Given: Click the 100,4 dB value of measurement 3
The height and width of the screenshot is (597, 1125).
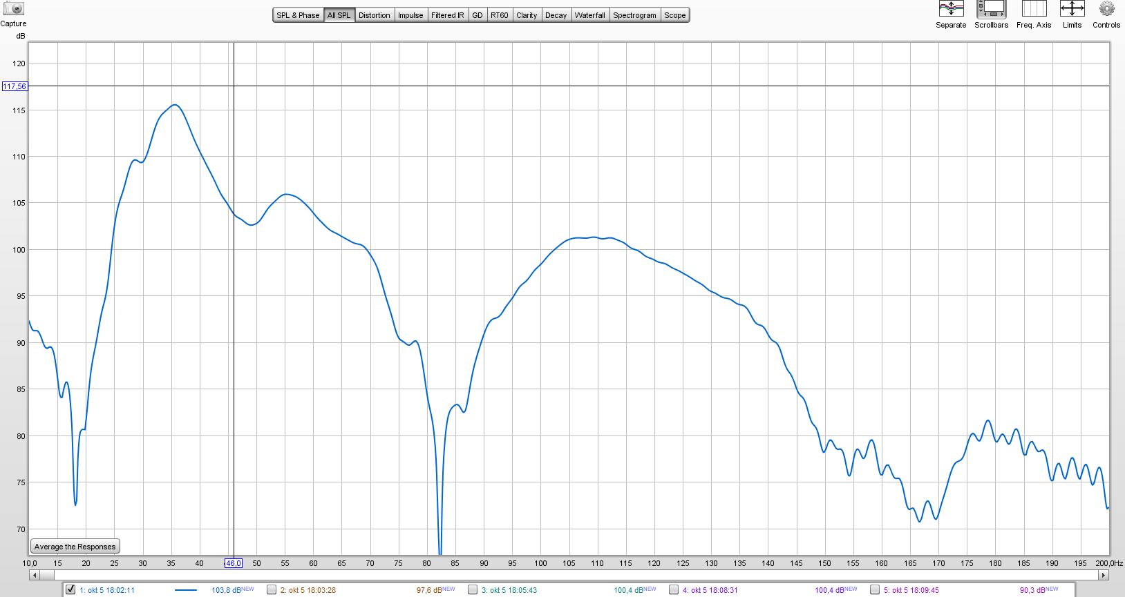Looking at the screenshot, I should 629,590.
